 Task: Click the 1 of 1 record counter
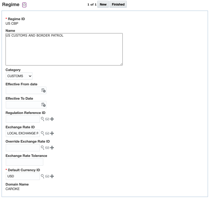pyautogui.click(x=92, y=5)
